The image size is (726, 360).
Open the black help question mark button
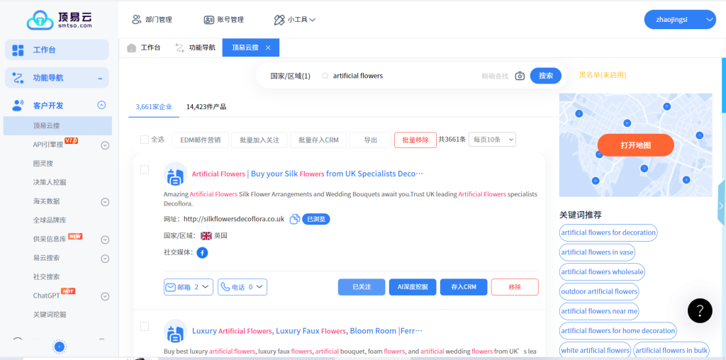click(x=699, y=310)
